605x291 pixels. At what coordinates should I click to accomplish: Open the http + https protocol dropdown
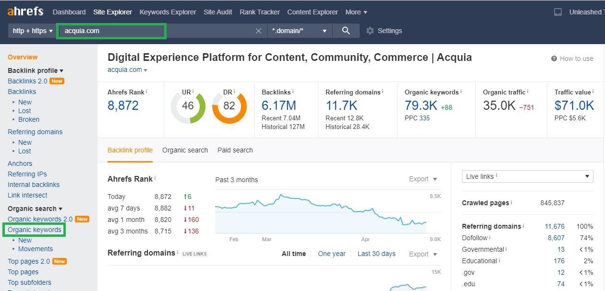(32, 31)
